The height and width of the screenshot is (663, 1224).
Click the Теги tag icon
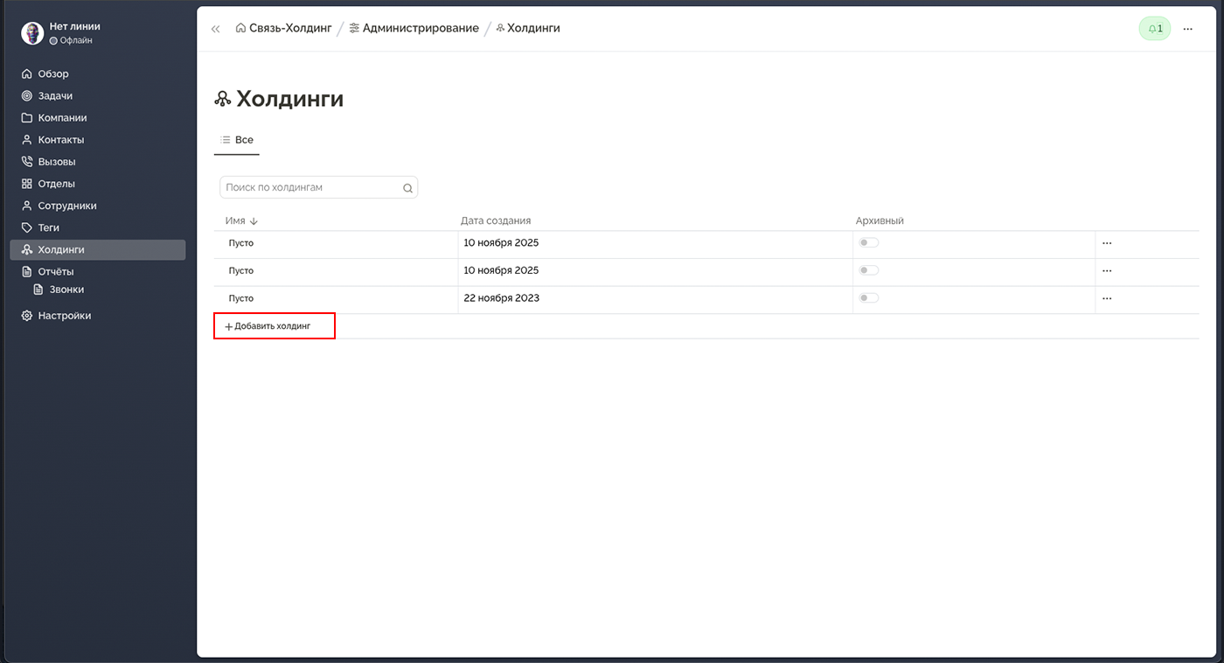(x=26, y=227)
